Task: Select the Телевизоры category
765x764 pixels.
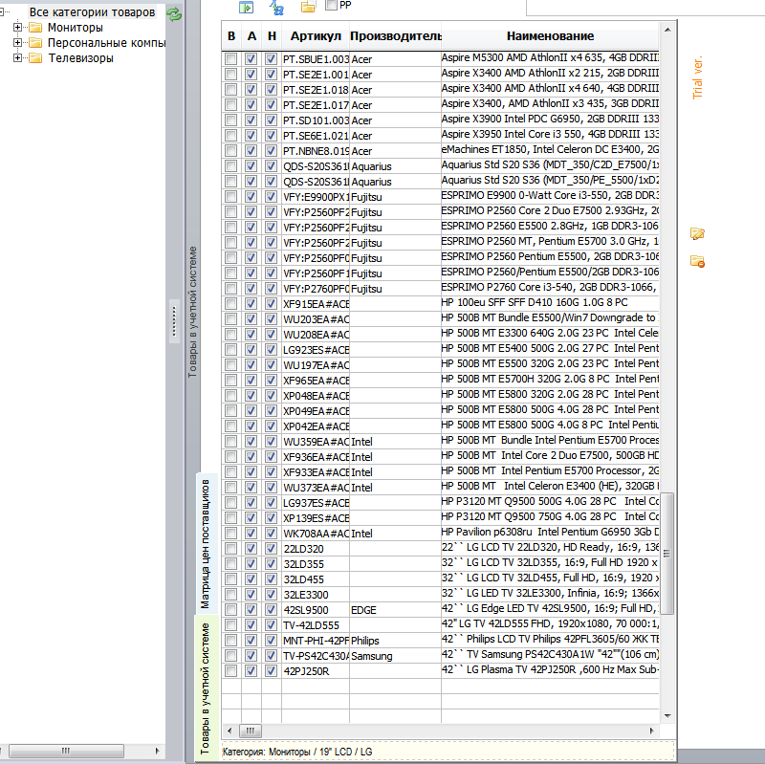Action: [80, 58]
